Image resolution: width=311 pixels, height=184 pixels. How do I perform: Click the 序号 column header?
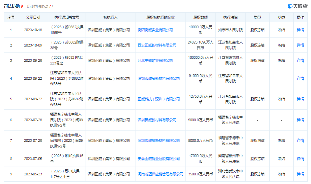11,17
